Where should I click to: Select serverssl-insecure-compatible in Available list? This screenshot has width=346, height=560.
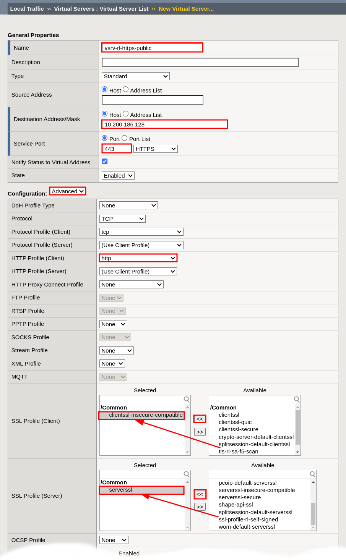(257, 490)
